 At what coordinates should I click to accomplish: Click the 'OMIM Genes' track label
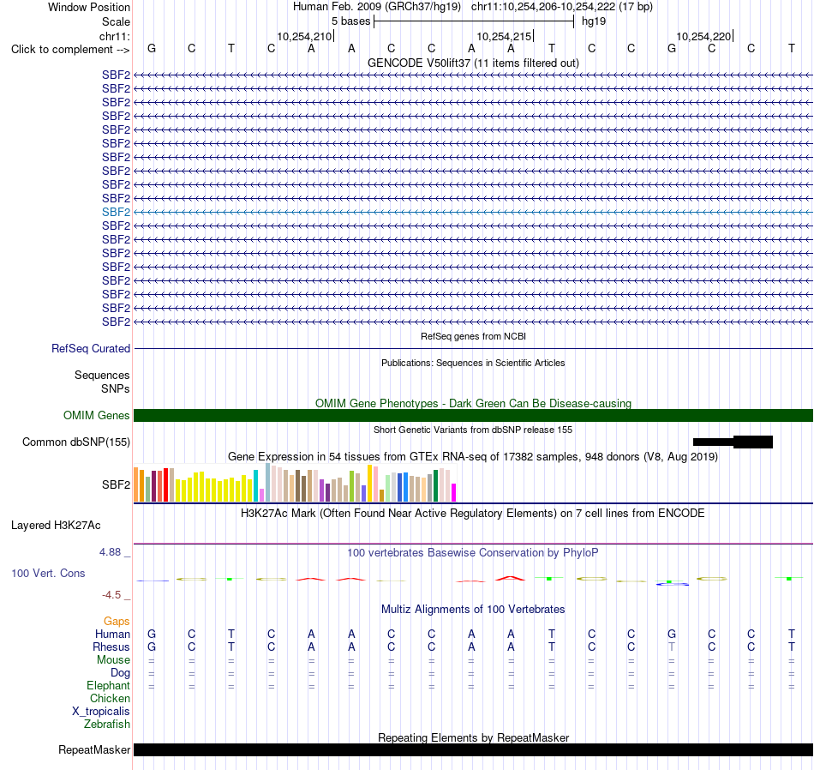coord(96,415)
